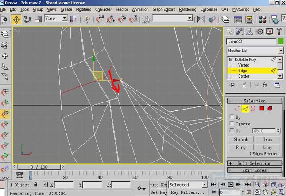Click the Key Filters button
The image size is (286, 196).
click(188, 192)
